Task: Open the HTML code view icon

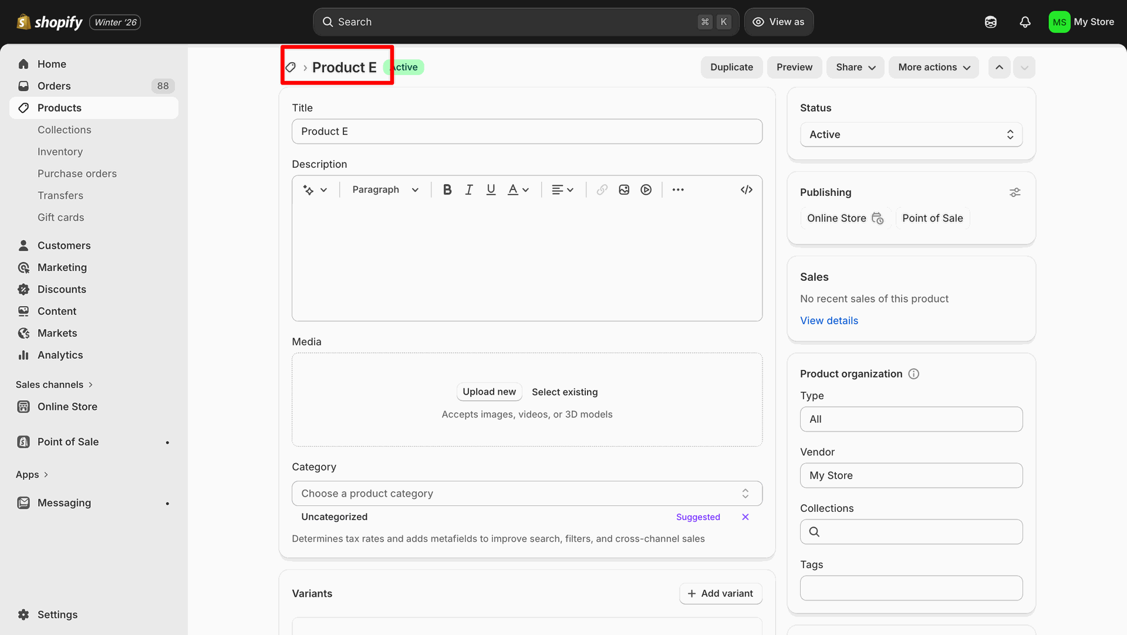Action: click(746, 189)
